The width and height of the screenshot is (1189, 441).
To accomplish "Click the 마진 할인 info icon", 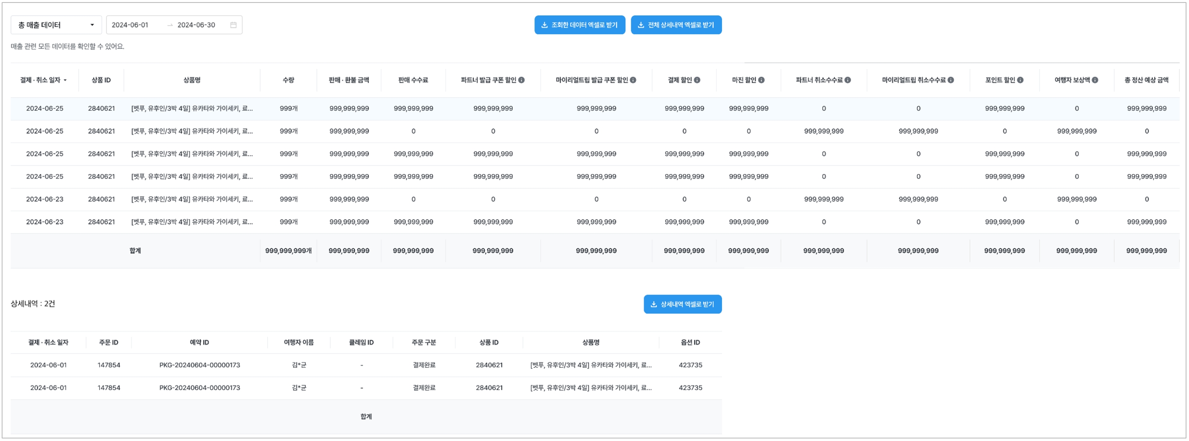I will click(x=761, y=80).
